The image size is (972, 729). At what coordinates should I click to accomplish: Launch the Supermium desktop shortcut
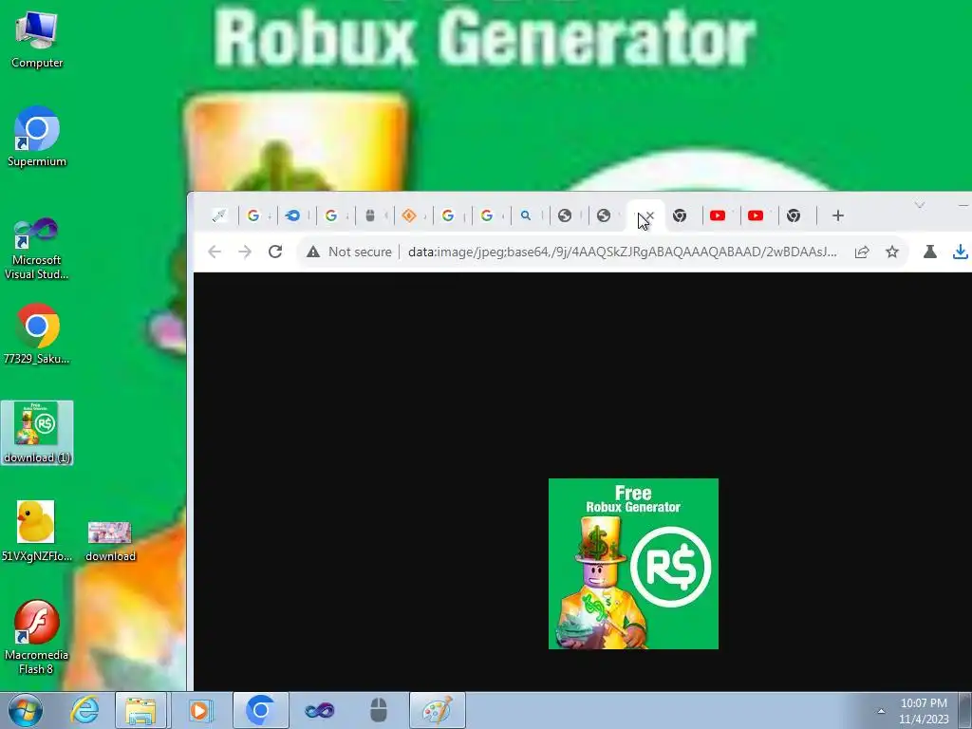pyautogui.click(x=37, y=137)
